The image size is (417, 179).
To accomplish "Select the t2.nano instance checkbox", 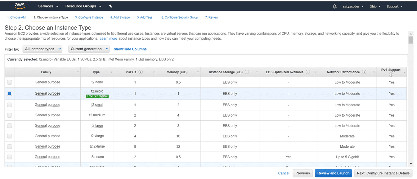I will click(10, 82).
